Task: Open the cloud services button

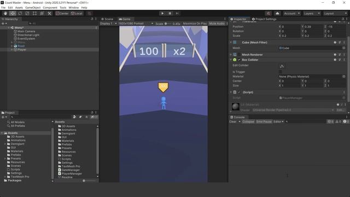Action: (x=277, y=13)
